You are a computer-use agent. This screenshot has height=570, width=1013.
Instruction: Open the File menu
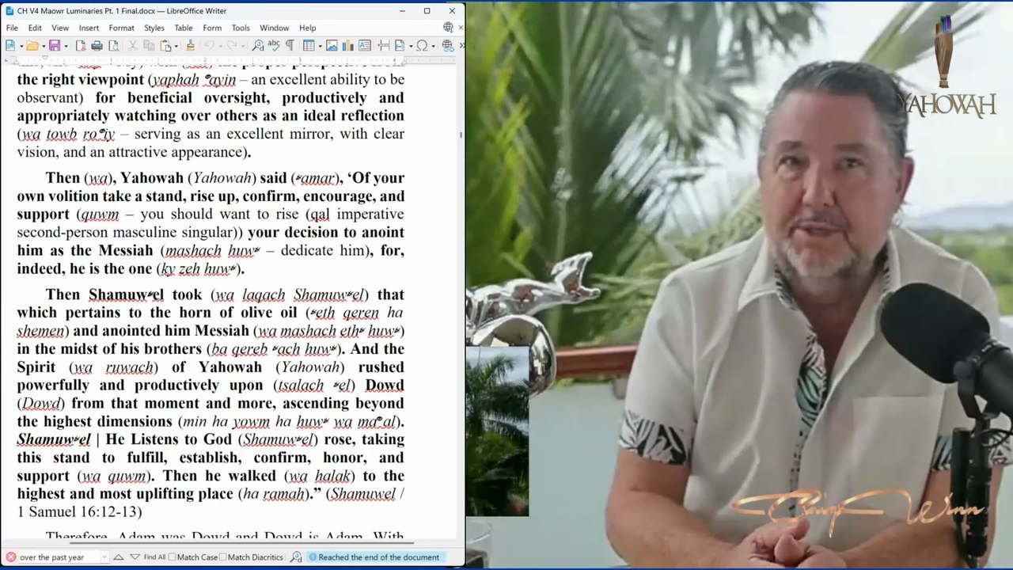[x=12, y=28]
